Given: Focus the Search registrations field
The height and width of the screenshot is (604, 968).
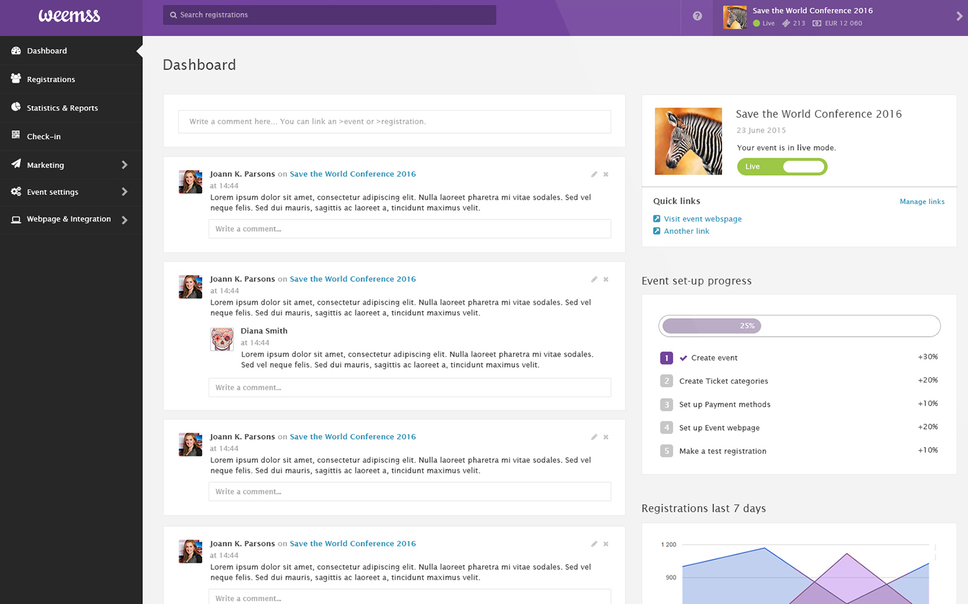Looking at the screenshot, I should pos(330,15).
